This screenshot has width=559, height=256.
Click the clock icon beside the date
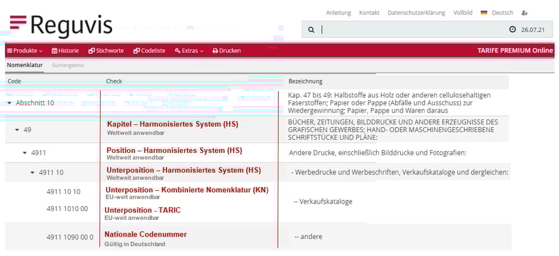pos(512,30)
